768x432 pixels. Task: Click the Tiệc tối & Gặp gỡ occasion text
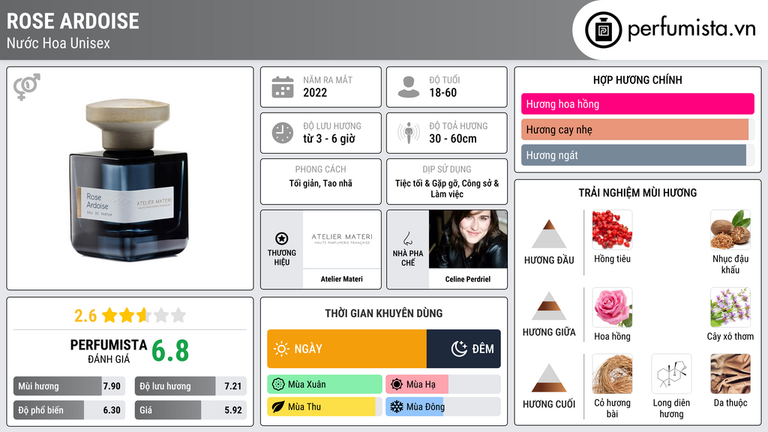tap(447, 188)
